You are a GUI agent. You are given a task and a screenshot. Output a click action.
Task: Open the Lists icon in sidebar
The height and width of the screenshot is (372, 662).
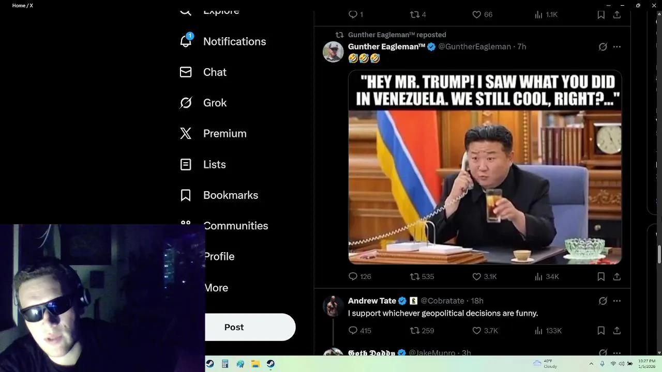tap(186, 164)
